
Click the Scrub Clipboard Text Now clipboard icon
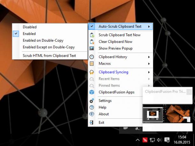[x=92, y=35]
